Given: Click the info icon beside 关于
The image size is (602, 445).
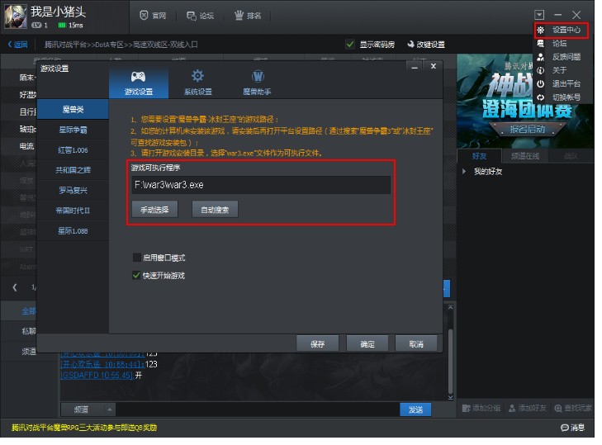Looking at the screenshot, I should [541, 70].
